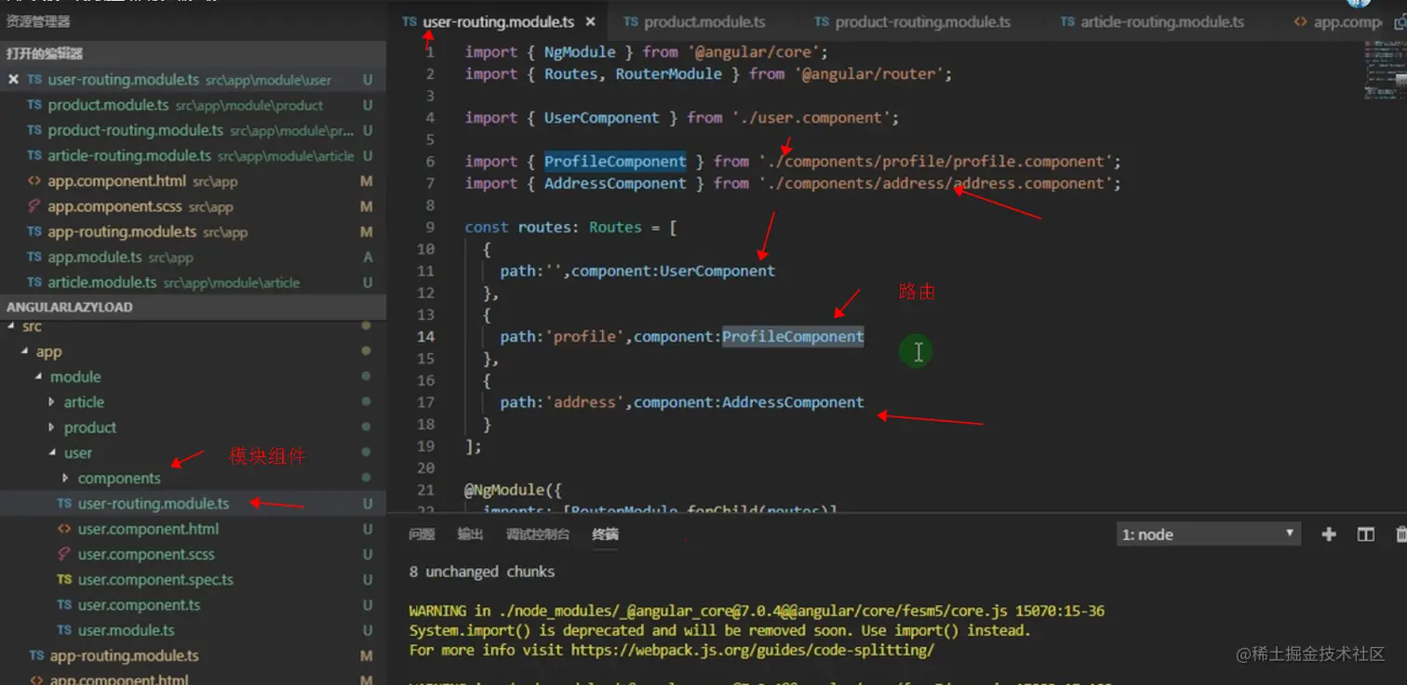1407x685 pixels.
Task: Click ProfileComponent in the line 6 import
Action: [x=615, y=162]
